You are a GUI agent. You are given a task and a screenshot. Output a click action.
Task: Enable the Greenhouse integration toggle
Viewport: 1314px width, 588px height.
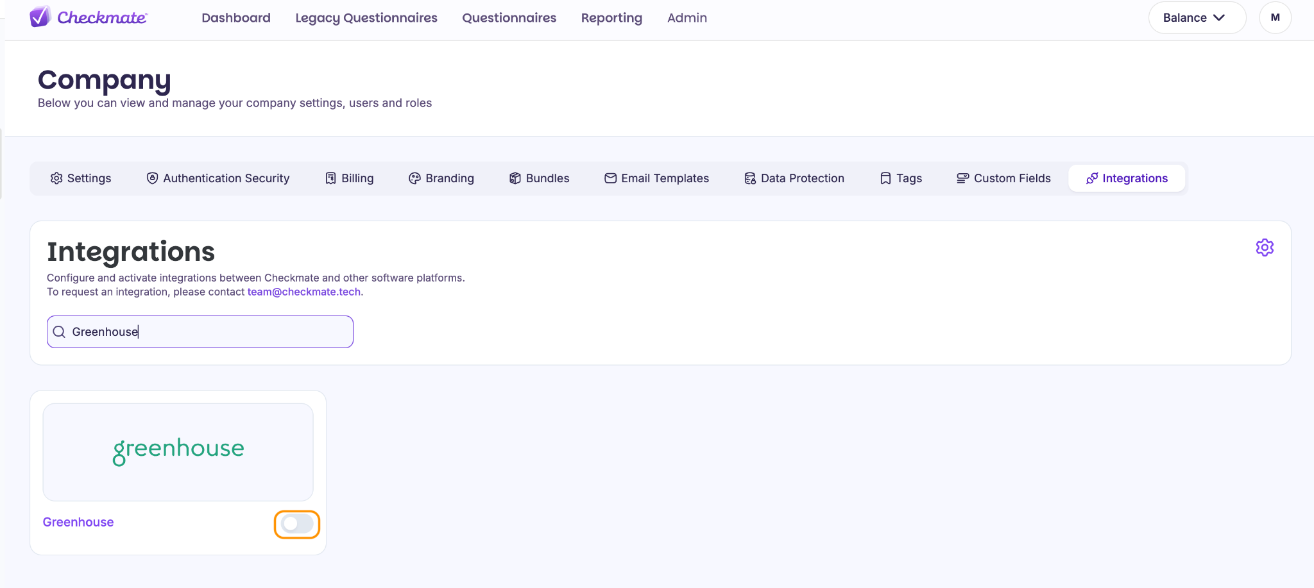click(297, 524)
